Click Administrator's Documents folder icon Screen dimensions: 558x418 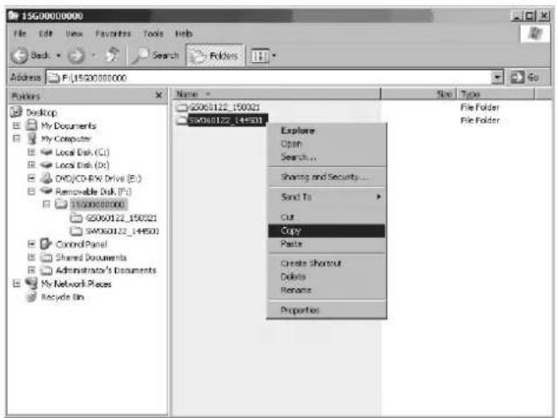(x=46, y=270)
